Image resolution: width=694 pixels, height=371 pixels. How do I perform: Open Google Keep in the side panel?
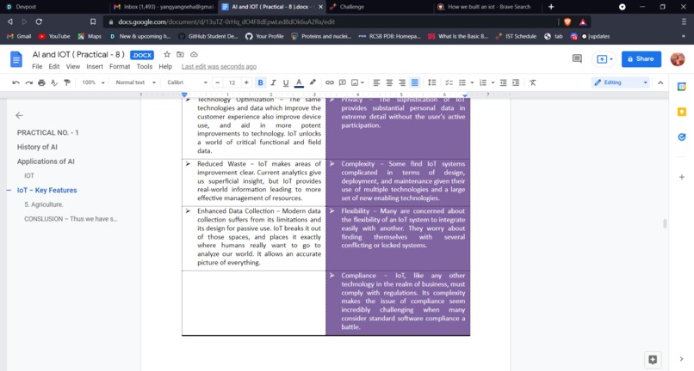682,112
